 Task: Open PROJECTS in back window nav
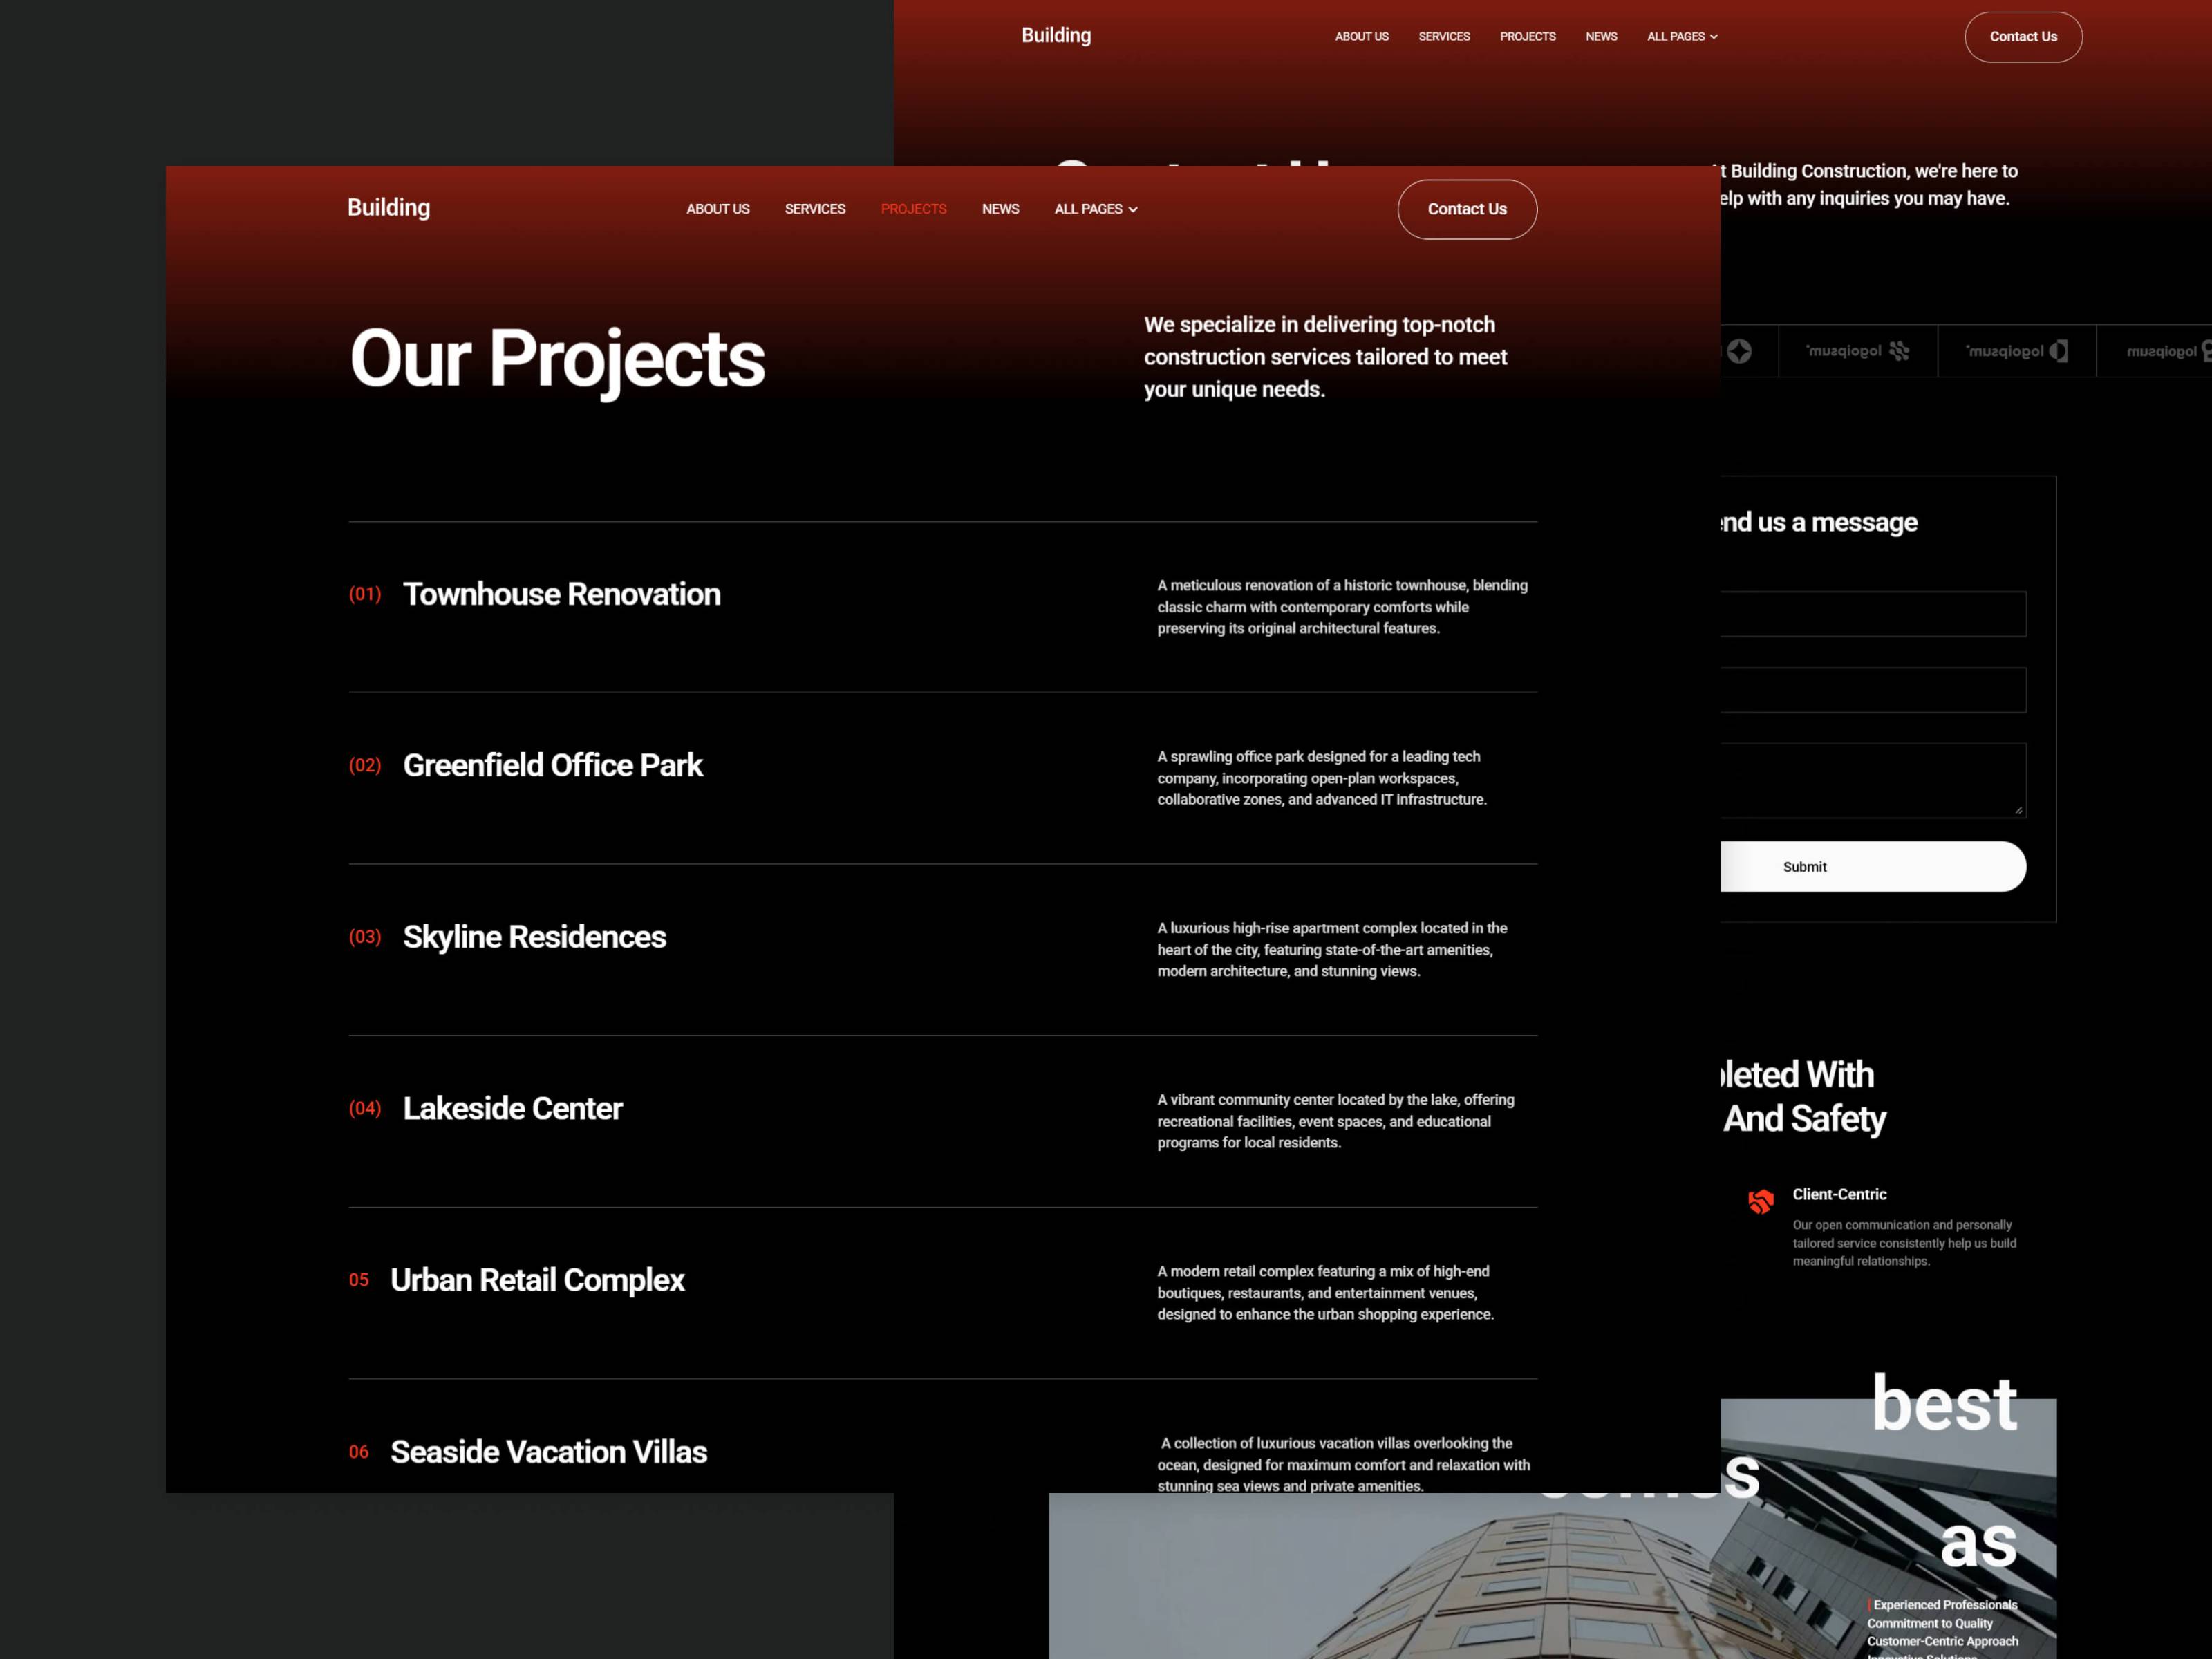[x=1528, y=36]
